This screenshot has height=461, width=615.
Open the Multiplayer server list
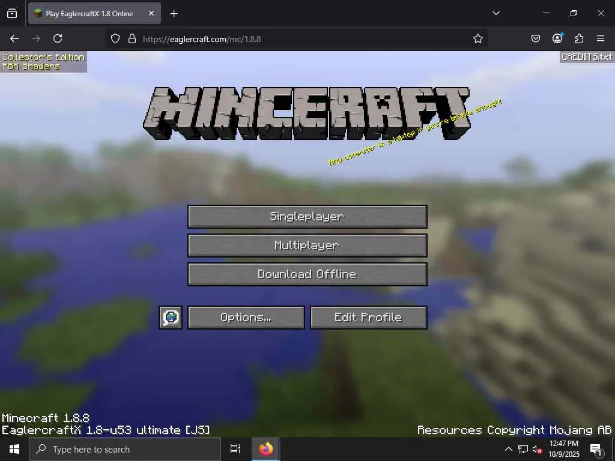[307, 246]
